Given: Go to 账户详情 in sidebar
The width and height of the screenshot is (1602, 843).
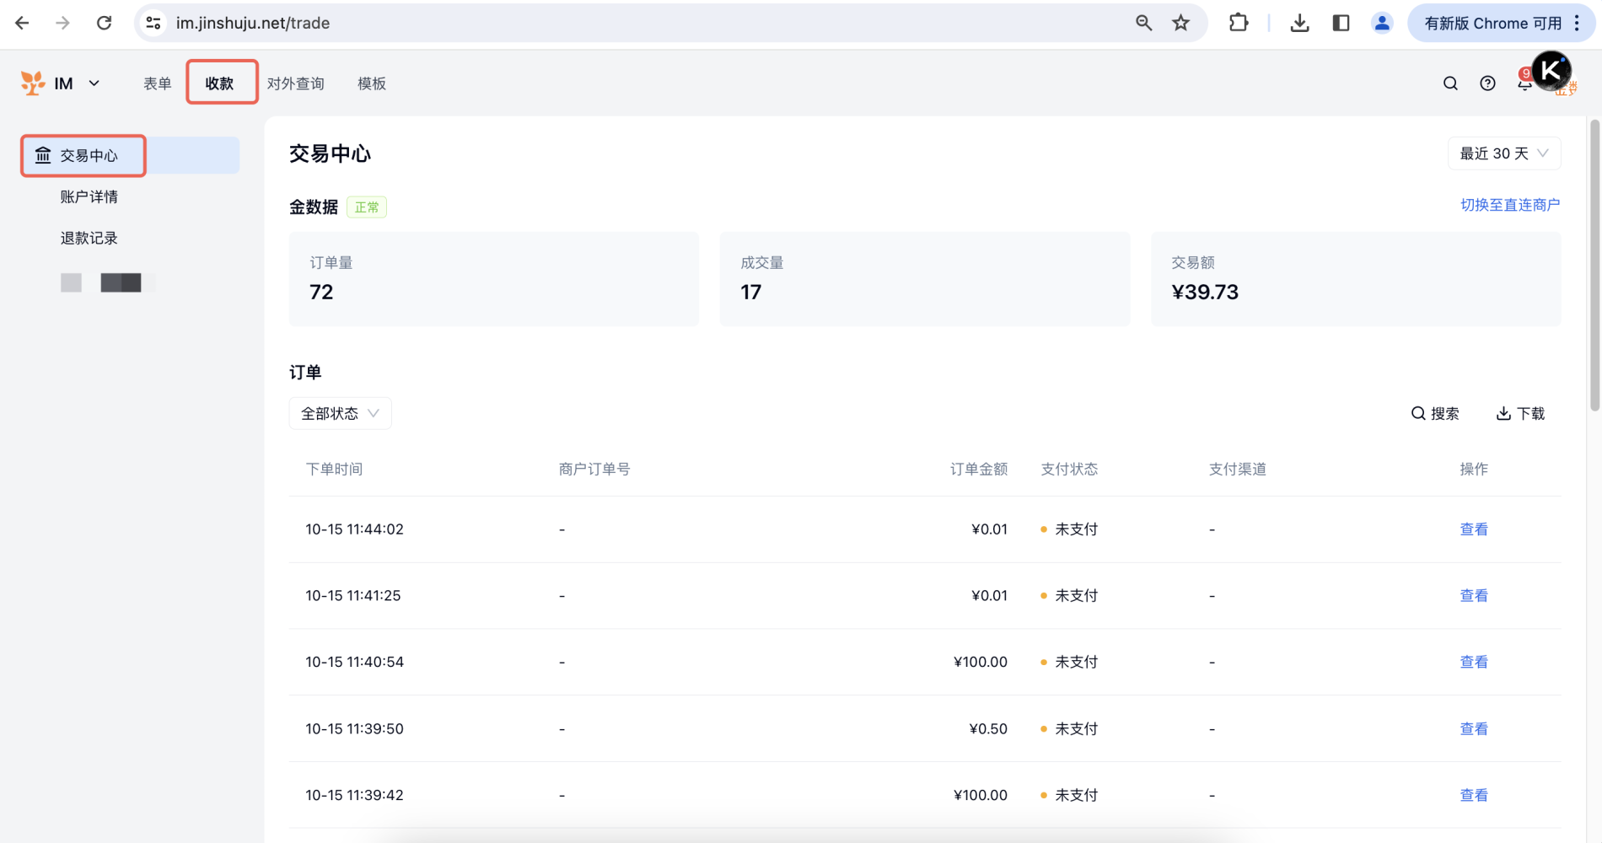Looking at the screenshot, I should pyautogui.click(x=89, y=196).
